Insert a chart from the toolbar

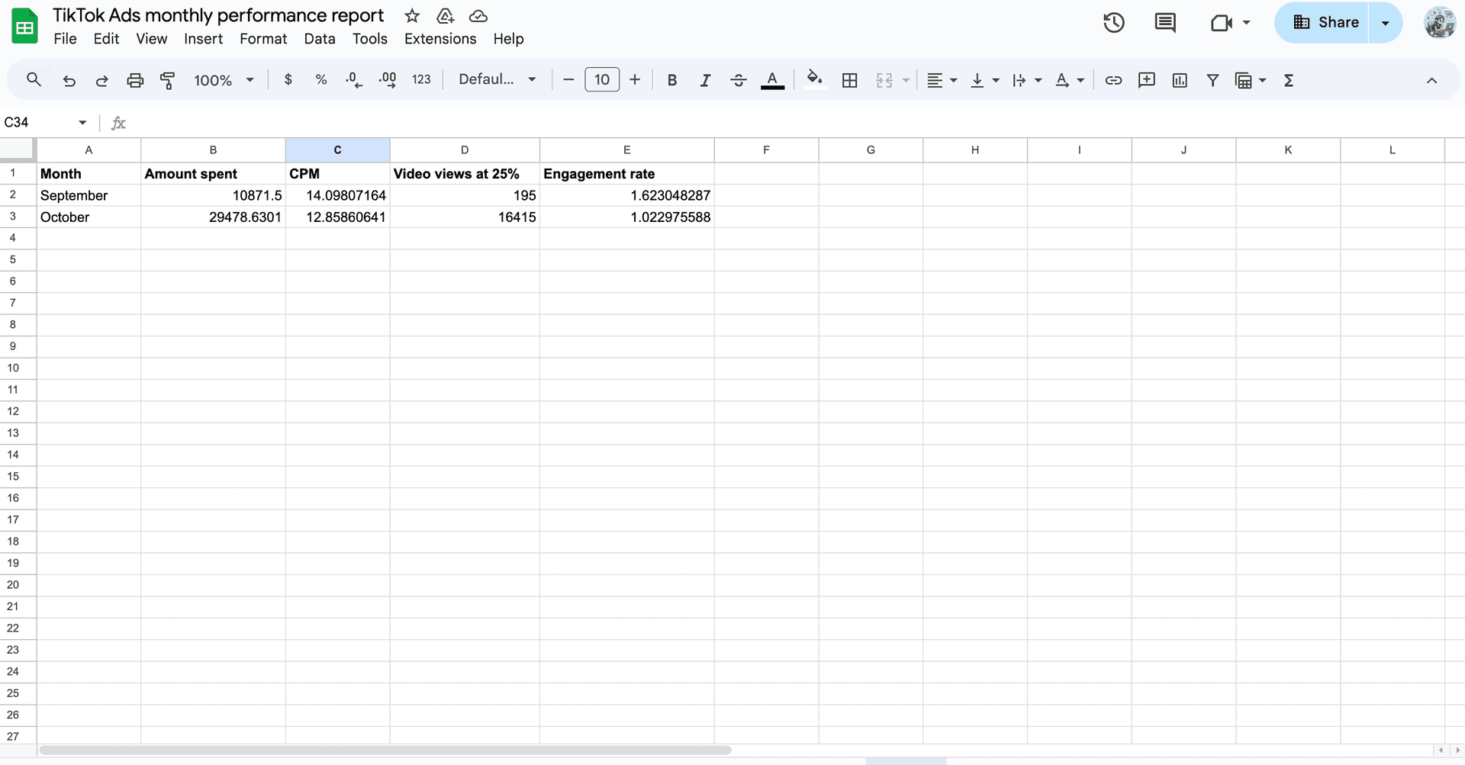click(1179, 79)
